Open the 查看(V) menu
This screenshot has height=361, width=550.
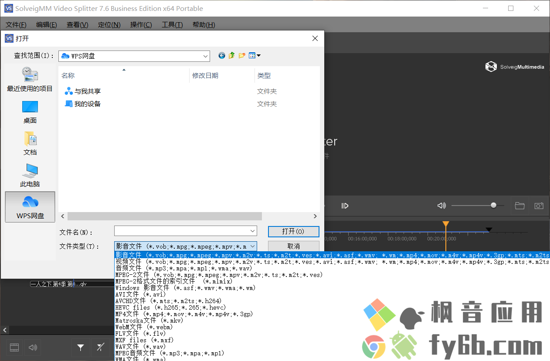pos(78,25)
